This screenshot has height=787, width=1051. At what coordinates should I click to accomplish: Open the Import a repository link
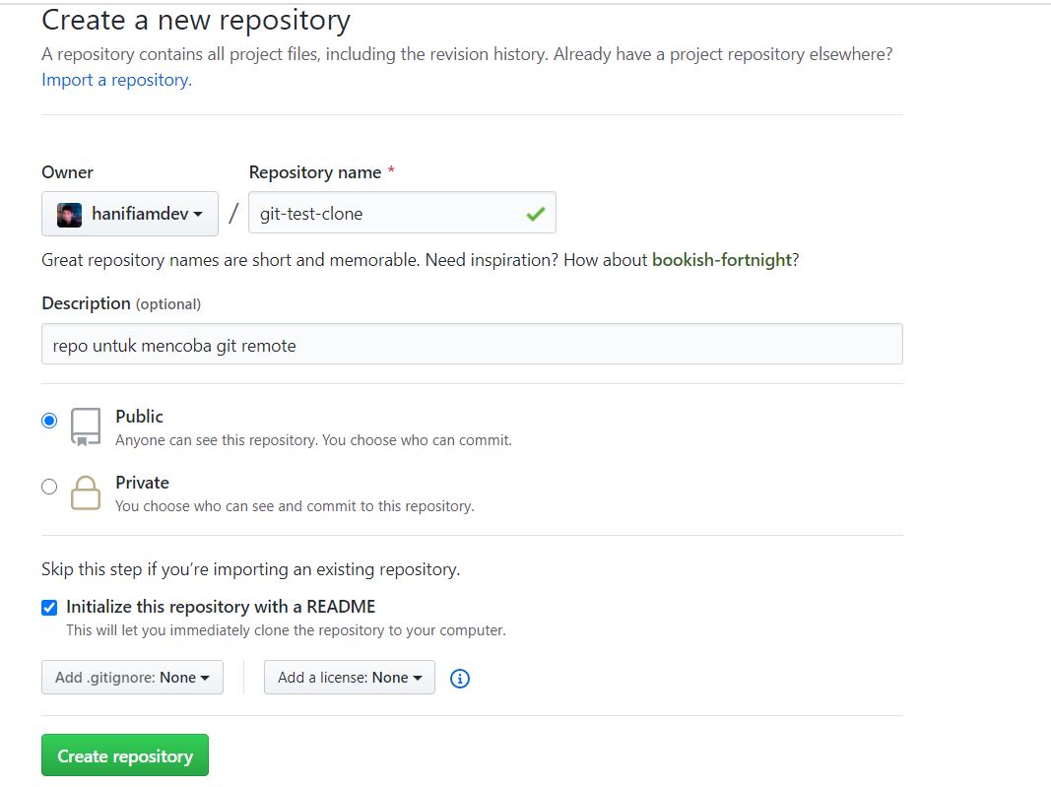116,80
